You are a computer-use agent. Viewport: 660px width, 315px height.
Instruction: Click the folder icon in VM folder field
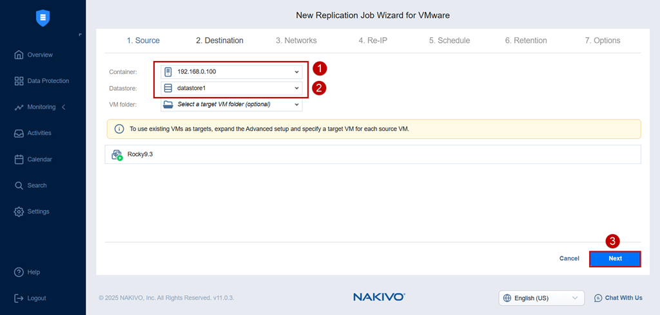pos(168,104)
